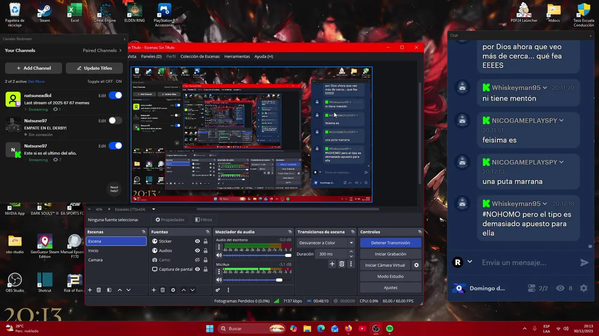Expand Whiskeyman95 menu on ni tiene mentón message
Screen dimensions: 599x336
point(545,88)
